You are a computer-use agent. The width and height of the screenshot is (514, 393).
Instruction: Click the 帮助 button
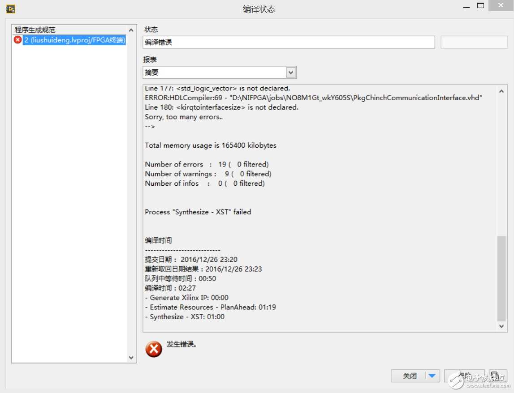(x=465, y=376)
